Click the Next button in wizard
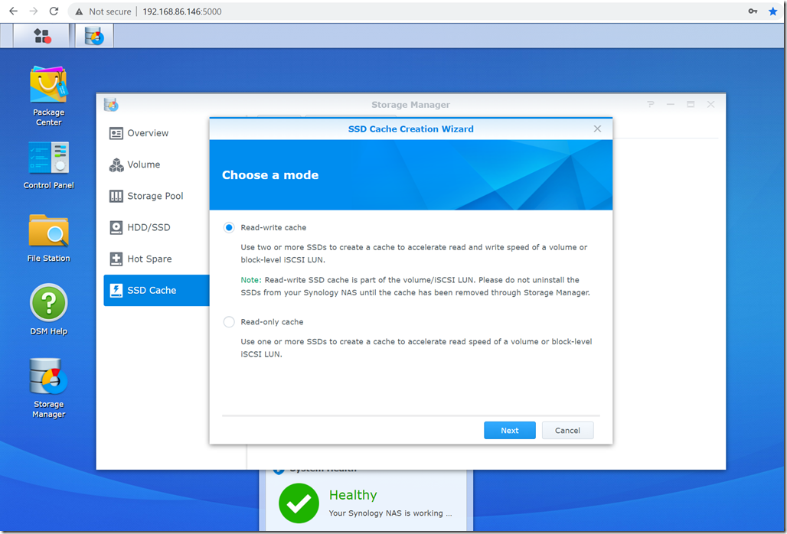This screenshot has width=787, height=534. coord(509,430)
